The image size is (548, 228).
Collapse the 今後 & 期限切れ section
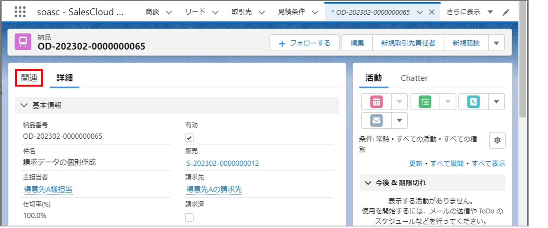(432, 183)
